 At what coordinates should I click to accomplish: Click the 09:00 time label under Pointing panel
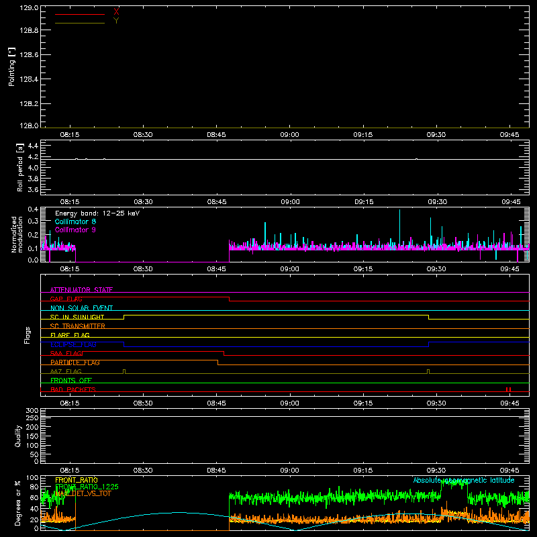(290, 135)
